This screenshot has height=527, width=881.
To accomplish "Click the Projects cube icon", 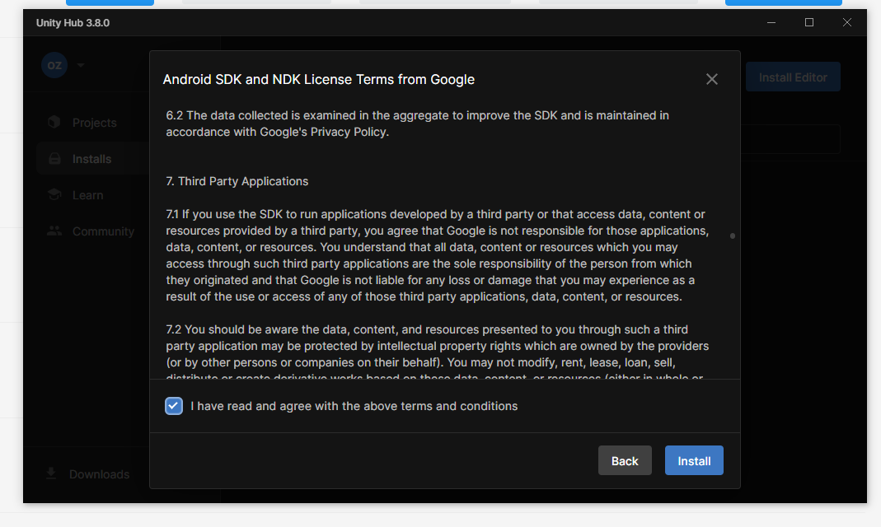I will [54, 122].
